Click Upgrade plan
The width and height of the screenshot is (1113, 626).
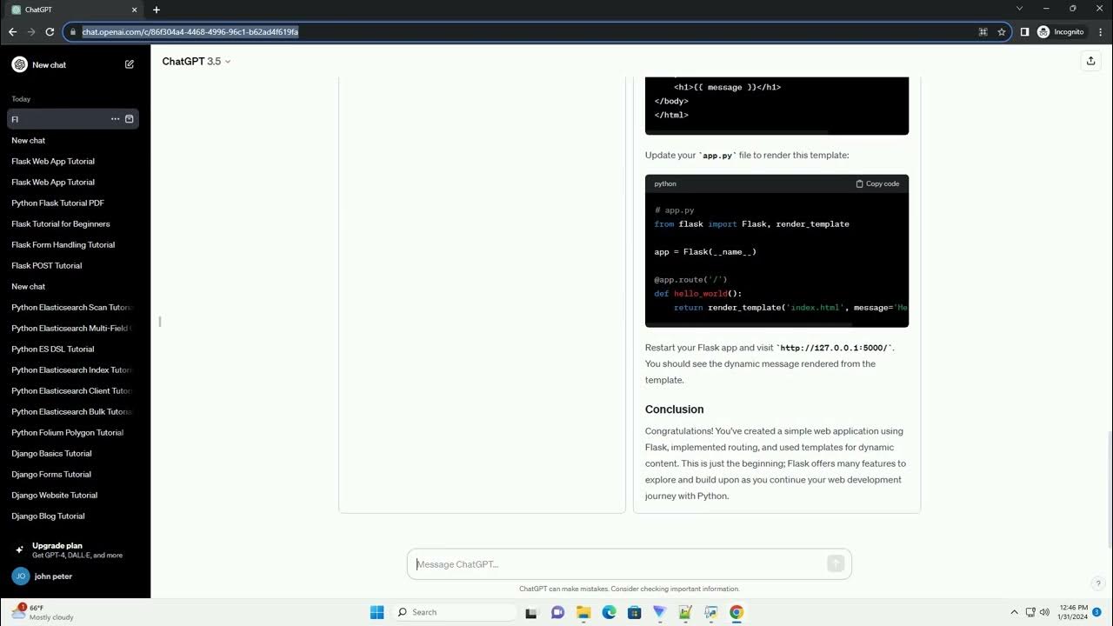coord(73,549)
